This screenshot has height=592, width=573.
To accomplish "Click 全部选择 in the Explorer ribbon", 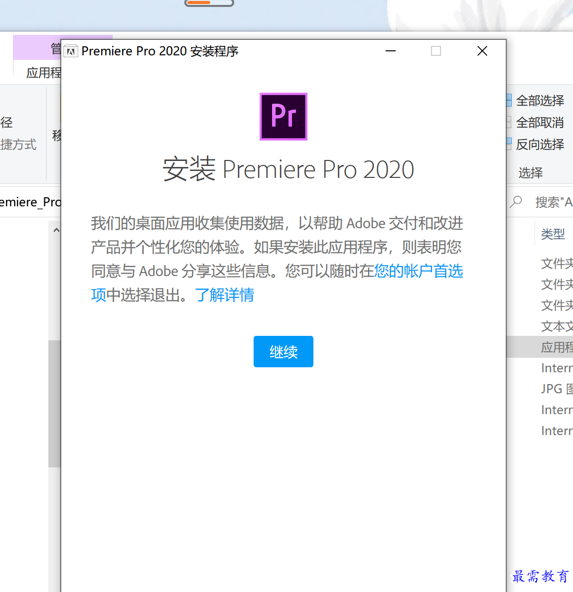I will tap(540, 101).
